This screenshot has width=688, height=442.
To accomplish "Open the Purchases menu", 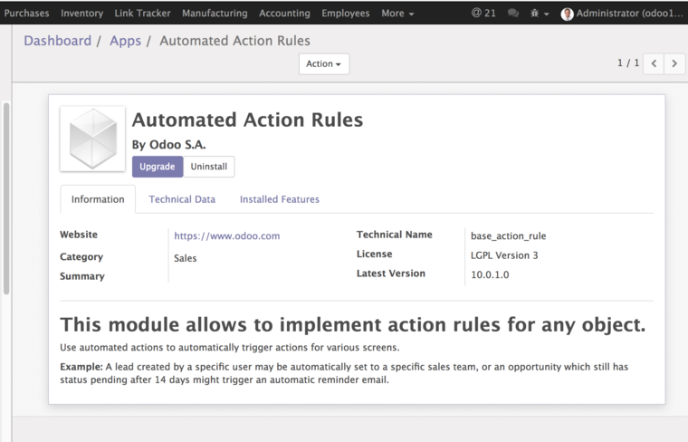I will (27, 14).
